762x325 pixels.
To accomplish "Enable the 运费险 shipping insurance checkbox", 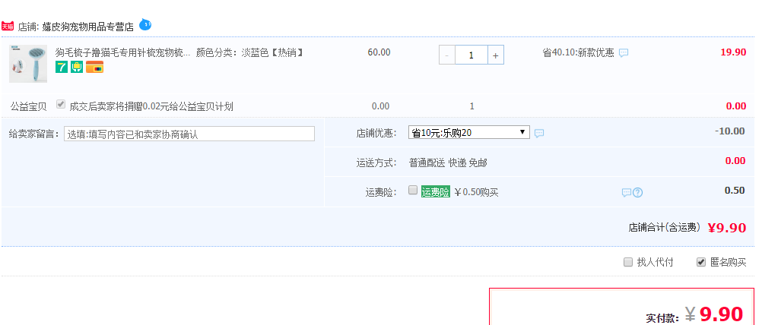I will tap(413, 191).
